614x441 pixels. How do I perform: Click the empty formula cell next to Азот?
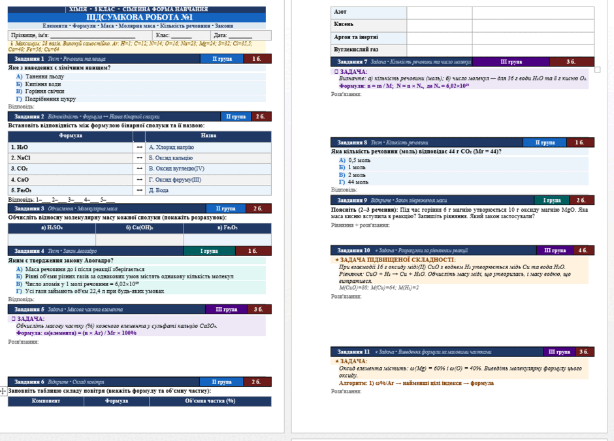coord(440,12)
